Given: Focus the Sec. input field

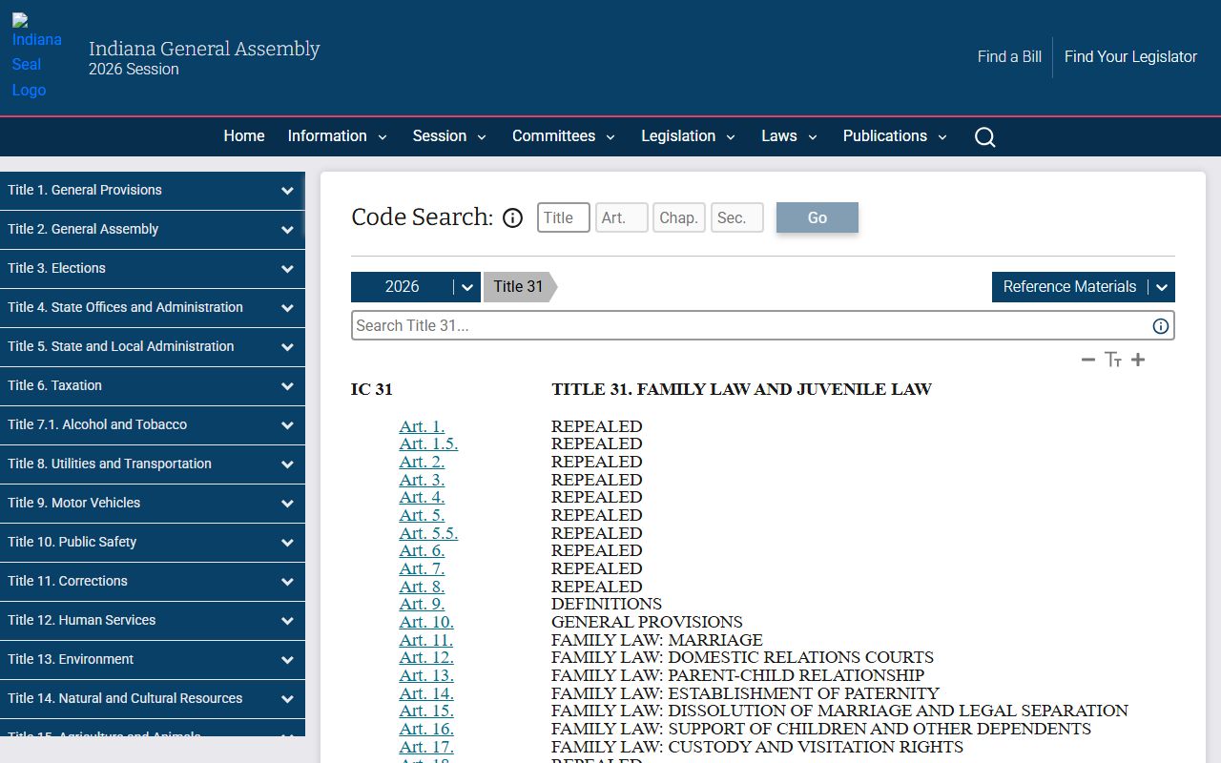Looking at the screenshot, I should [x=737, y=217].
